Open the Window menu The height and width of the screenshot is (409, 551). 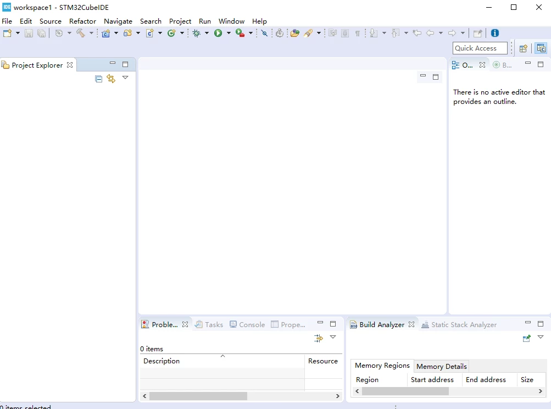(x=231, y=21)
